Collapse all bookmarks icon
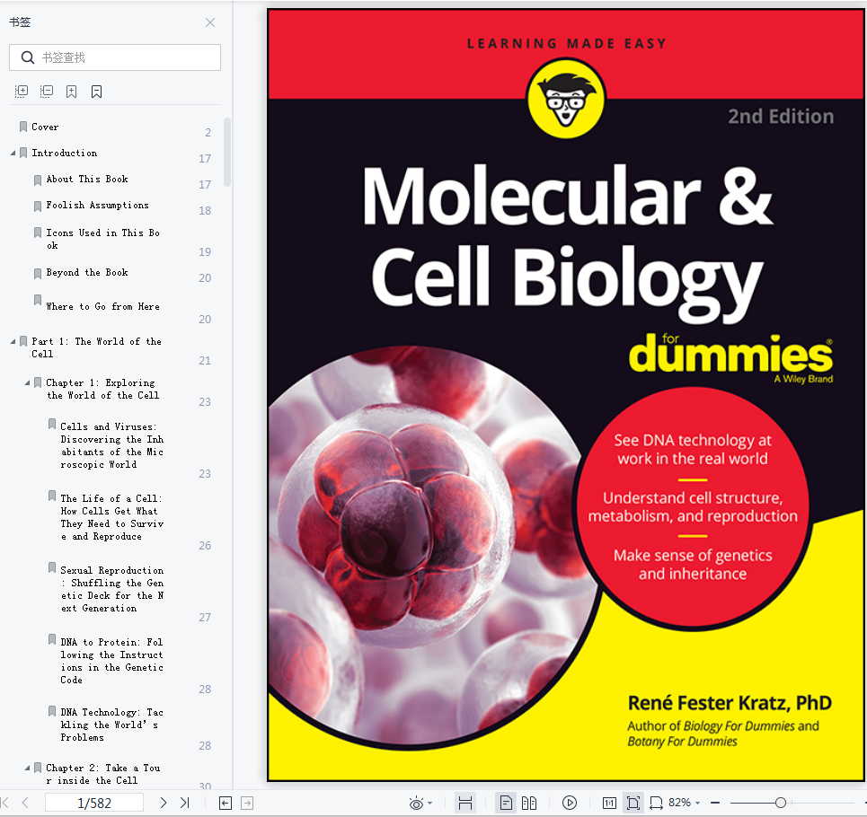This screenshot has width=867, height=817. pyautogui.click(x=47, y=92)
